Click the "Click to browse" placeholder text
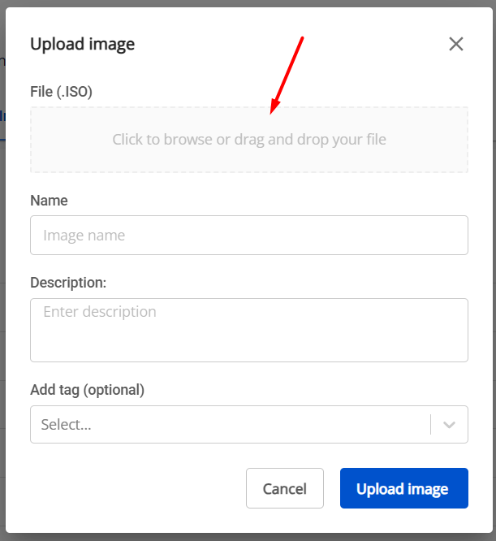Viewport: 496px width, 541px height. coord(162,140)
